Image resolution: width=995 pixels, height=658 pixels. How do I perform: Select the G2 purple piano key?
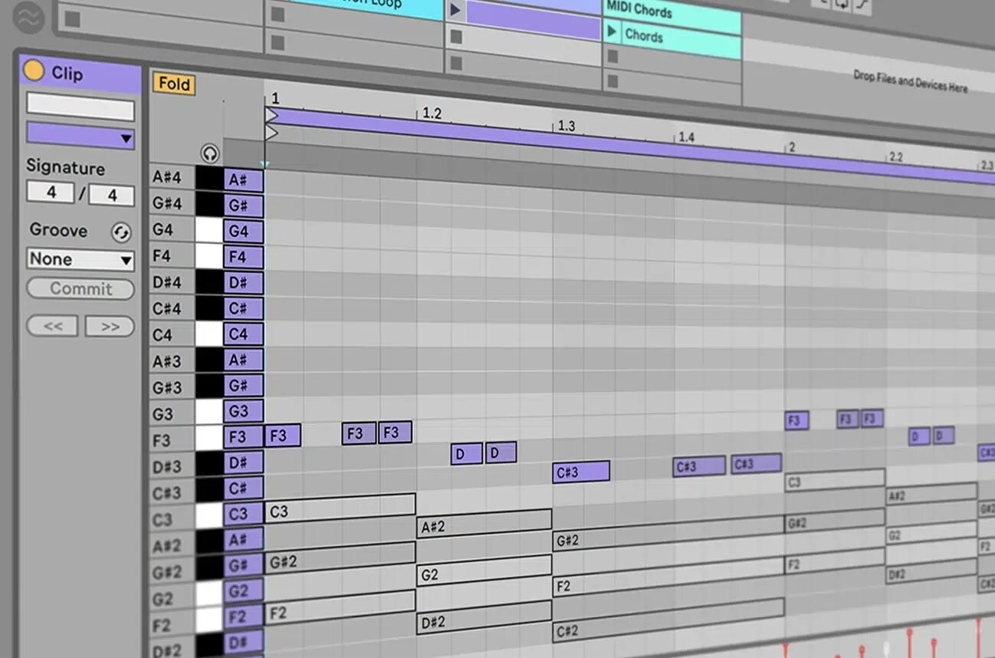tap(244, 591)
